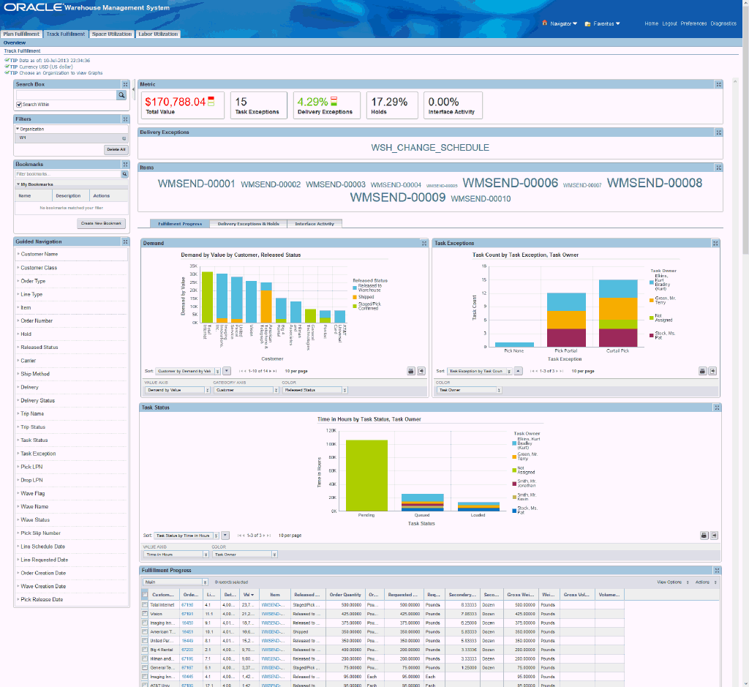Open Task Exception by Task Count sort dropdown
Viewport: 749px width, 687px height.
(x=479, y=371)
